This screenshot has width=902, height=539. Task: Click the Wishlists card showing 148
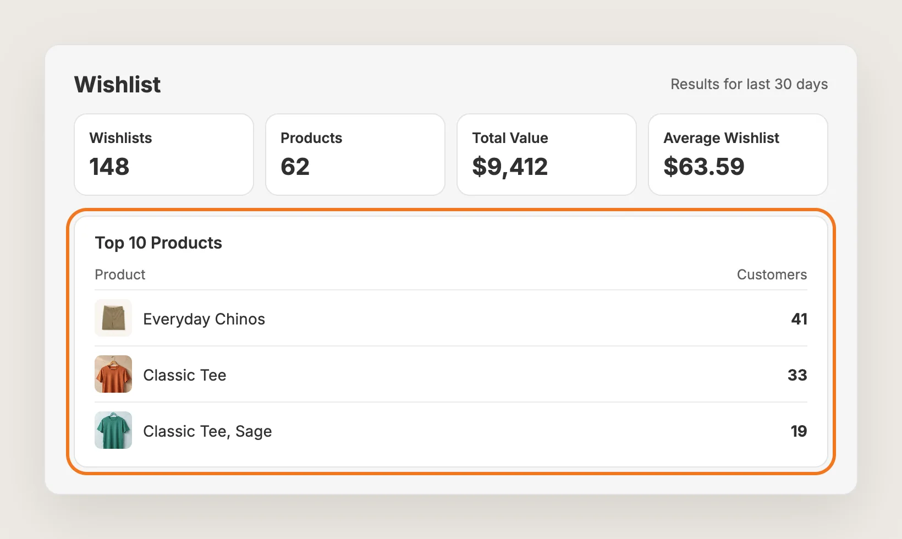[164, 155]
